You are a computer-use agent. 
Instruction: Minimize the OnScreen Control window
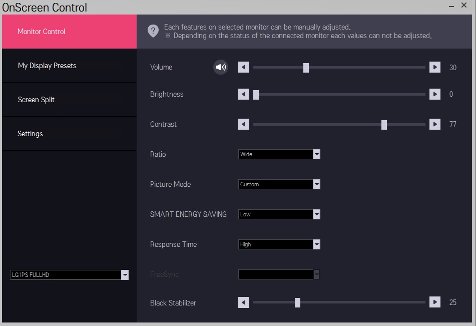451,6
